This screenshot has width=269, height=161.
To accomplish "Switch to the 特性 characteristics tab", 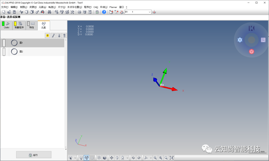I will [x=31, y=25].
